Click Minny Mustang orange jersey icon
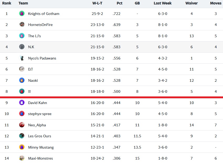The image size is (223, 163). pos(22,147)
